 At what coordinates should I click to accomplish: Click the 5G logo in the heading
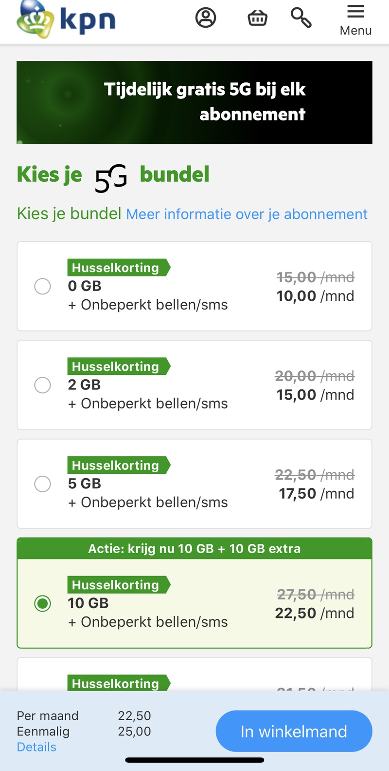(111, 178)
